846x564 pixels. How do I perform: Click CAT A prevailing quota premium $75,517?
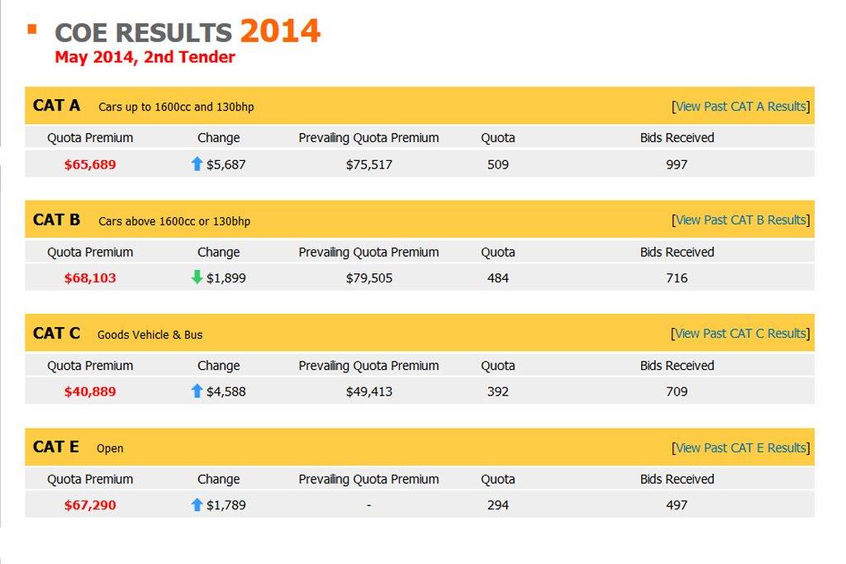[368, 164]
